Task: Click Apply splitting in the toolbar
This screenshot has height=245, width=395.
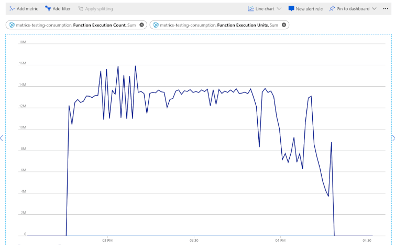Action: (95, 9)
